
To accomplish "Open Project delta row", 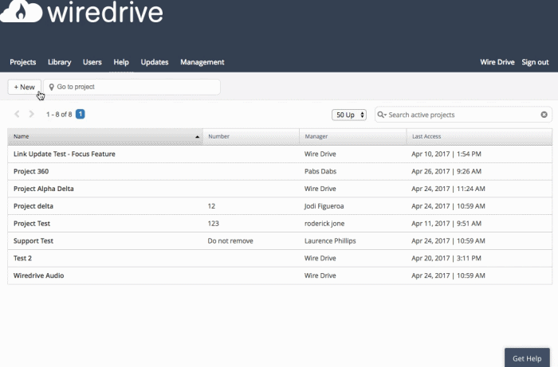I will point(280,206).
